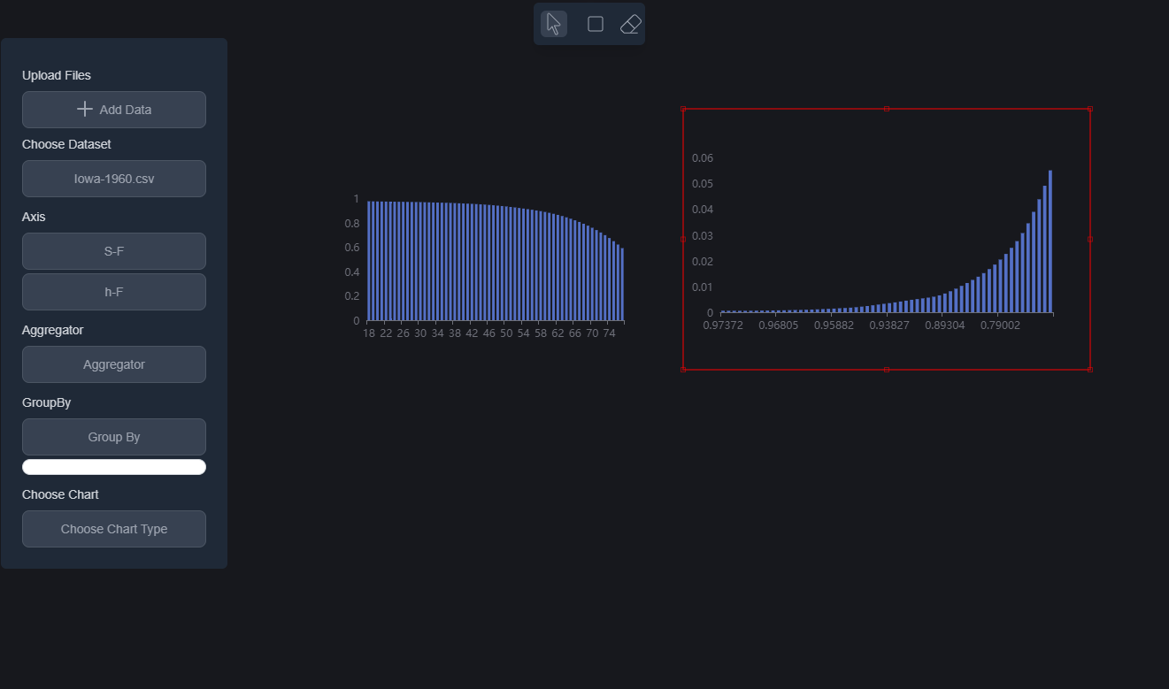Click the 18 x-axis label on left chart
The image size is (1169, 689).
369,333
